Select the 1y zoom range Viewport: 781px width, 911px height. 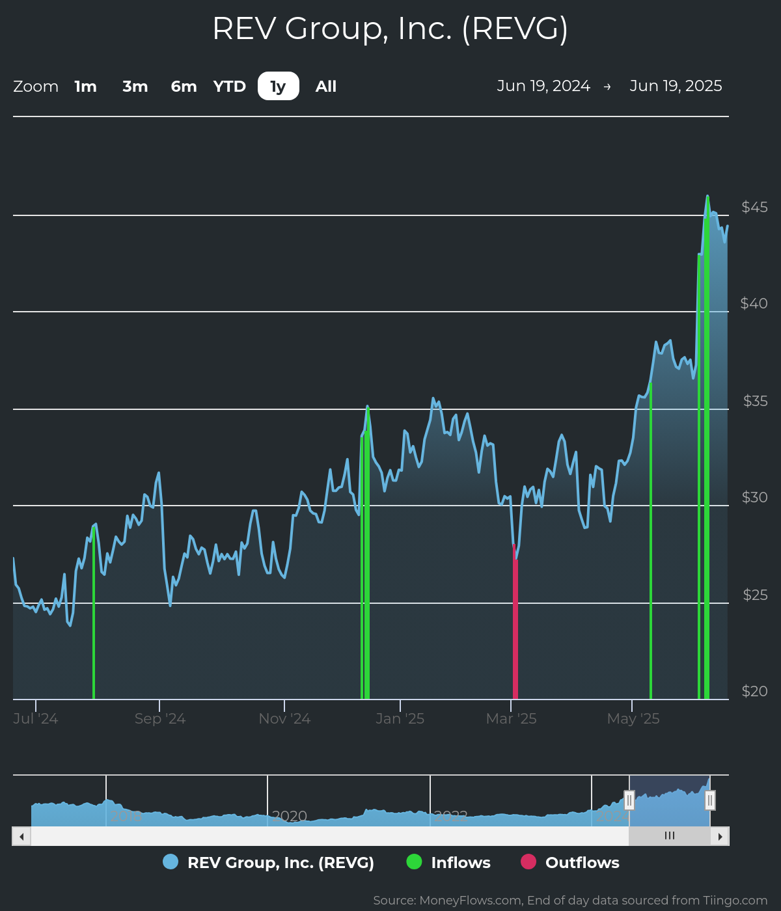pos(279,87)
